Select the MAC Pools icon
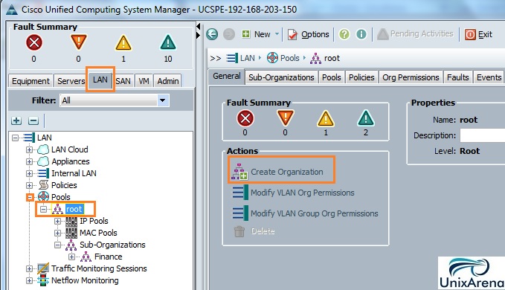Viewport: 505px width, 290px height. tap(71, 233)
